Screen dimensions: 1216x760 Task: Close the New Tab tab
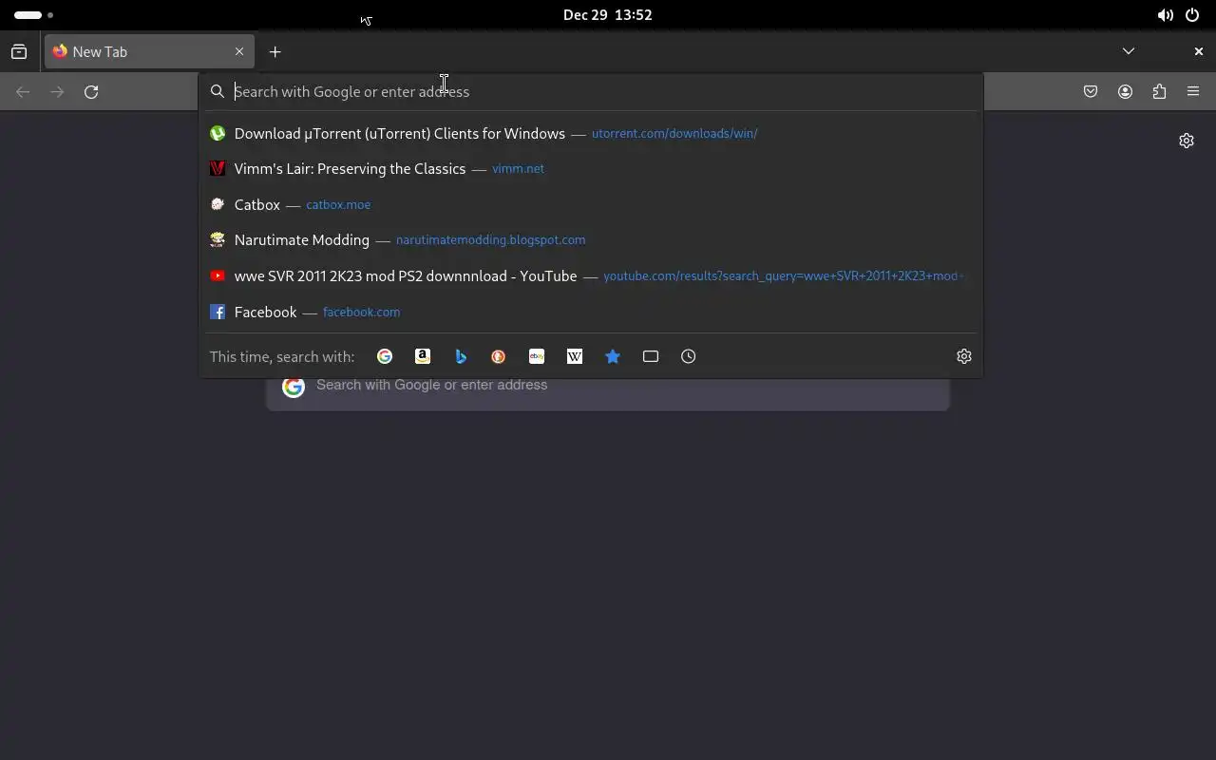(x=239, y=51)
